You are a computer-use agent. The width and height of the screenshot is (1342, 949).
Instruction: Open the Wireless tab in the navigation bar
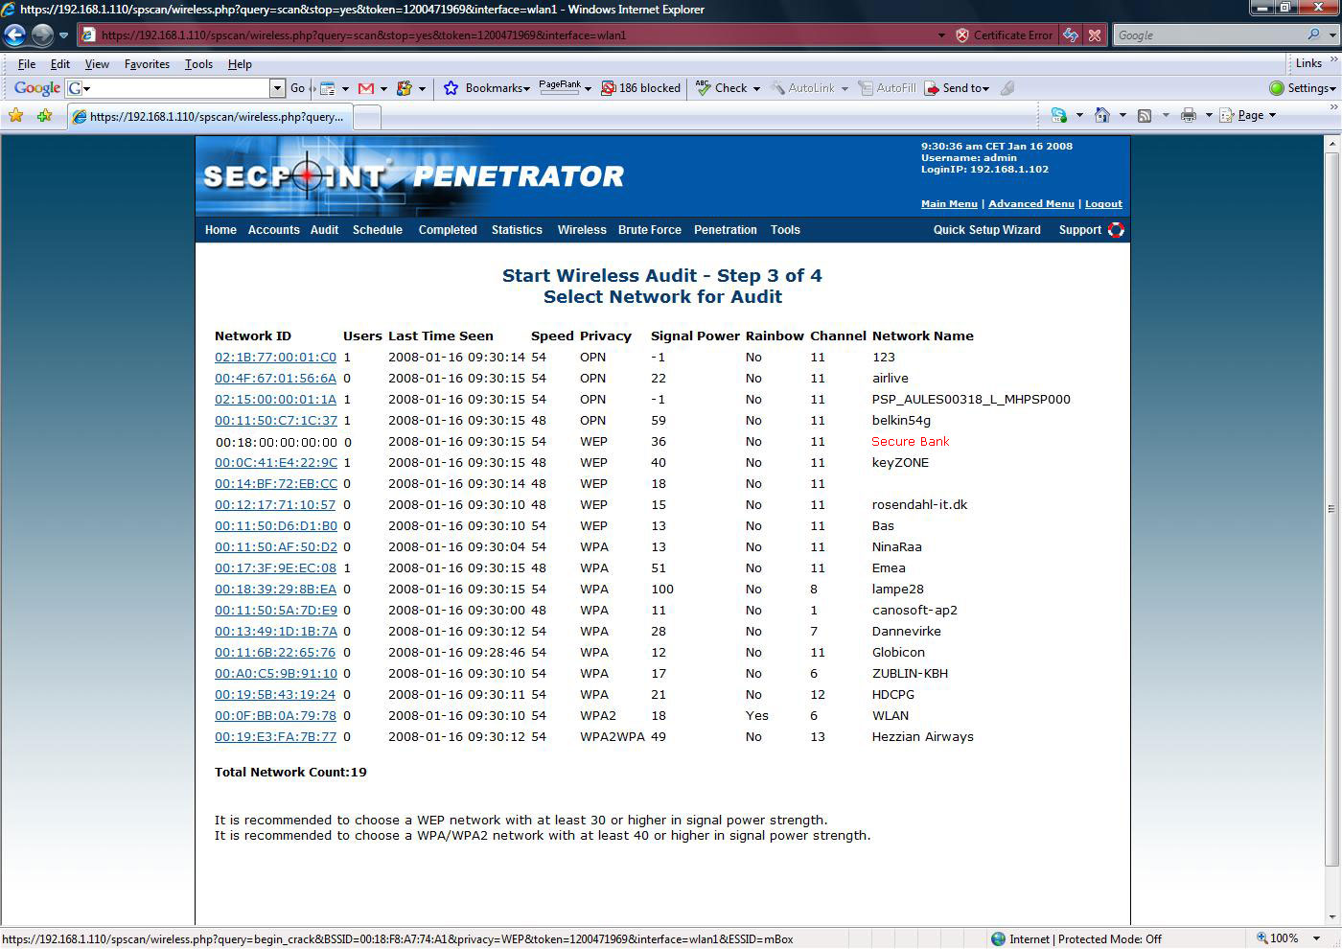[x=582, y=230]
